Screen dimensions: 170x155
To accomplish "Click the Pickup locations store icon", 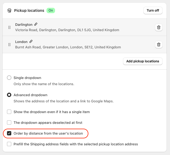I will 9,11.
